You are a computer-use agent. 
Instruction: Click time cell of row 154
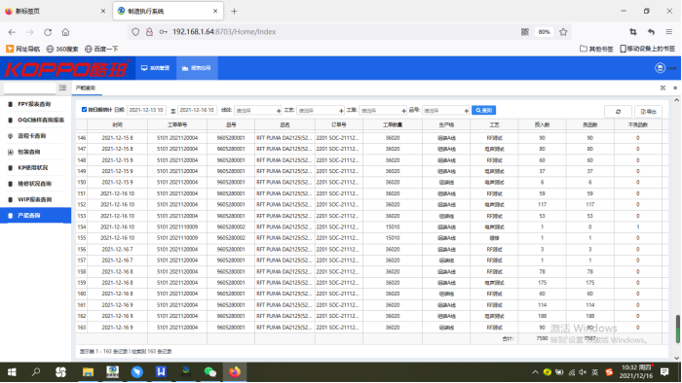118,226
